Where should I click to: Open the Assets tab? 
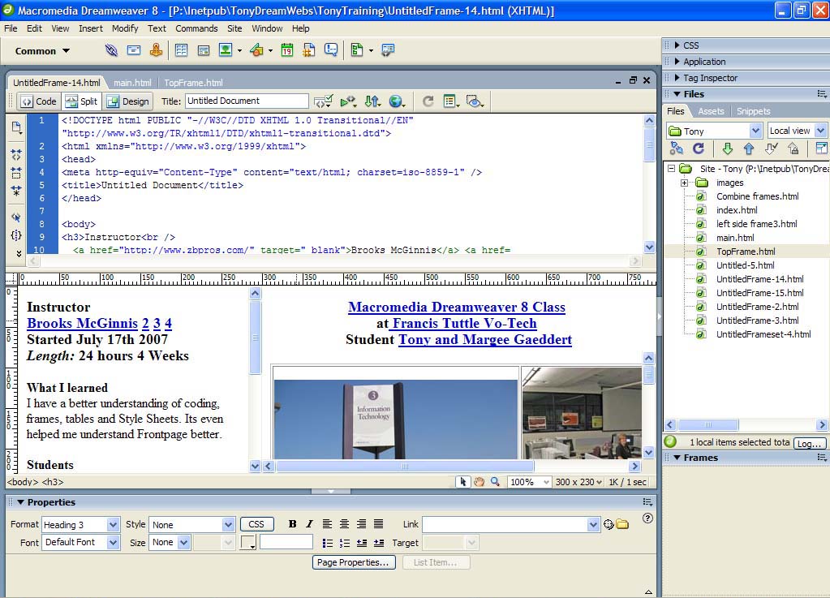tap(711, 111)
